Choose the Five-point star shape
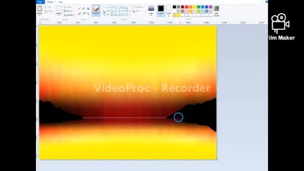The image size is (304, 171). (112, 15)
